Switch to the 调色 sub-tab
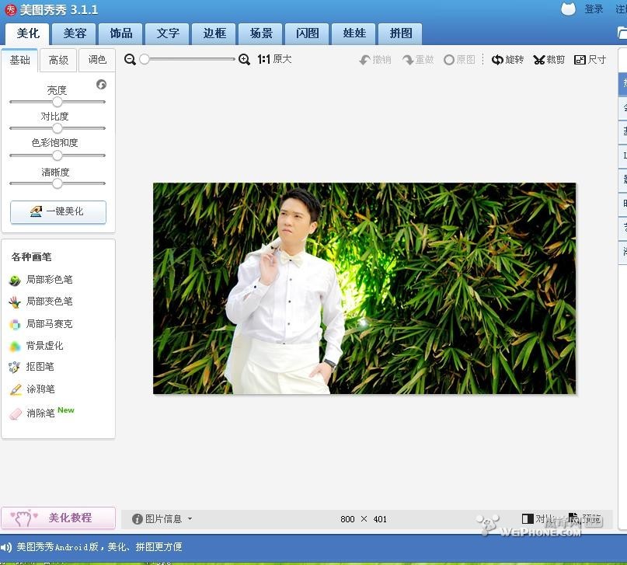The image size is (627, 565). click(x=97, y=60)
